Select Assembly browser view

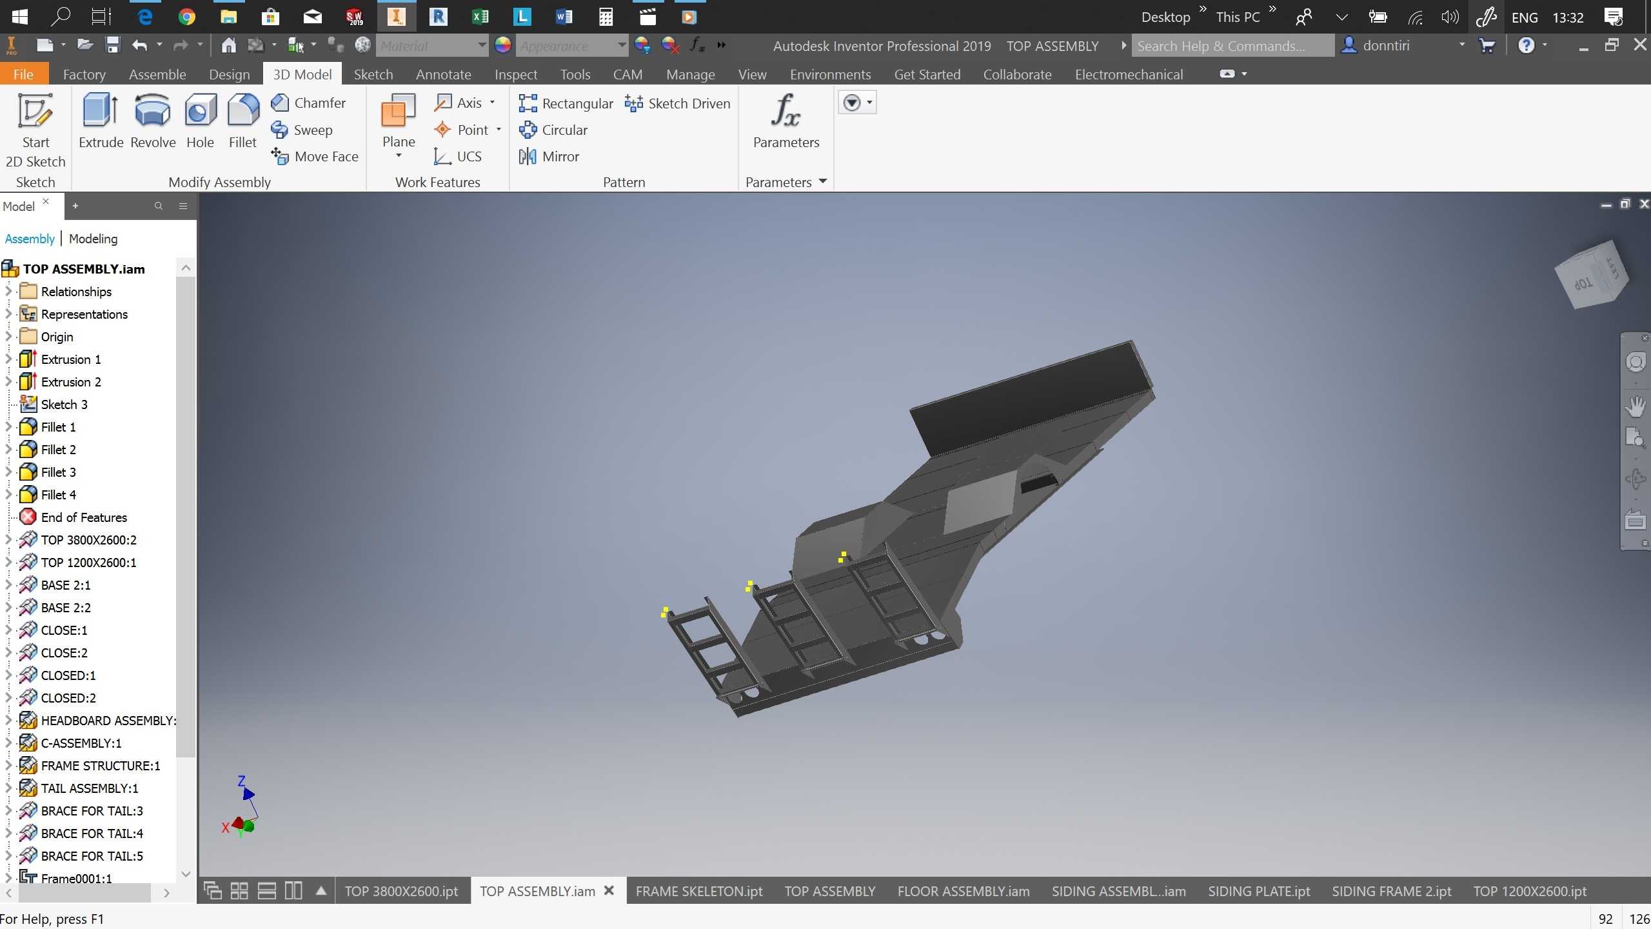(x=30, y=239)
